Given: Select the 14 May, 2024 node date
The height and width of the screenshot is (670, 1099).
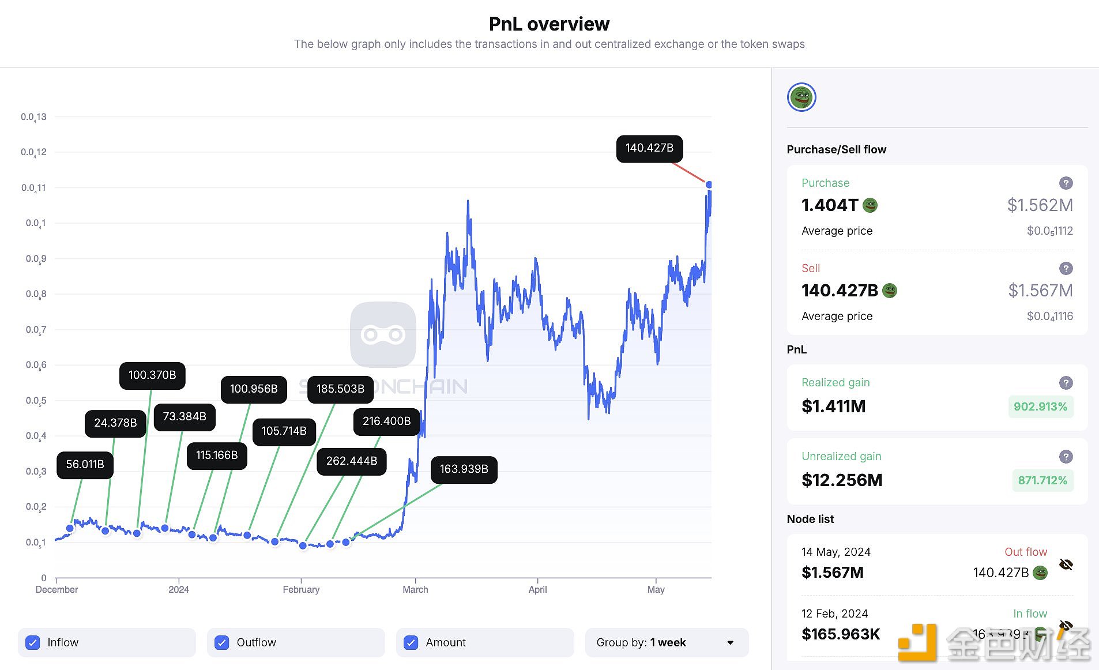Looking at the screenshot, I should pyautogui.click(x=836, y=552).
